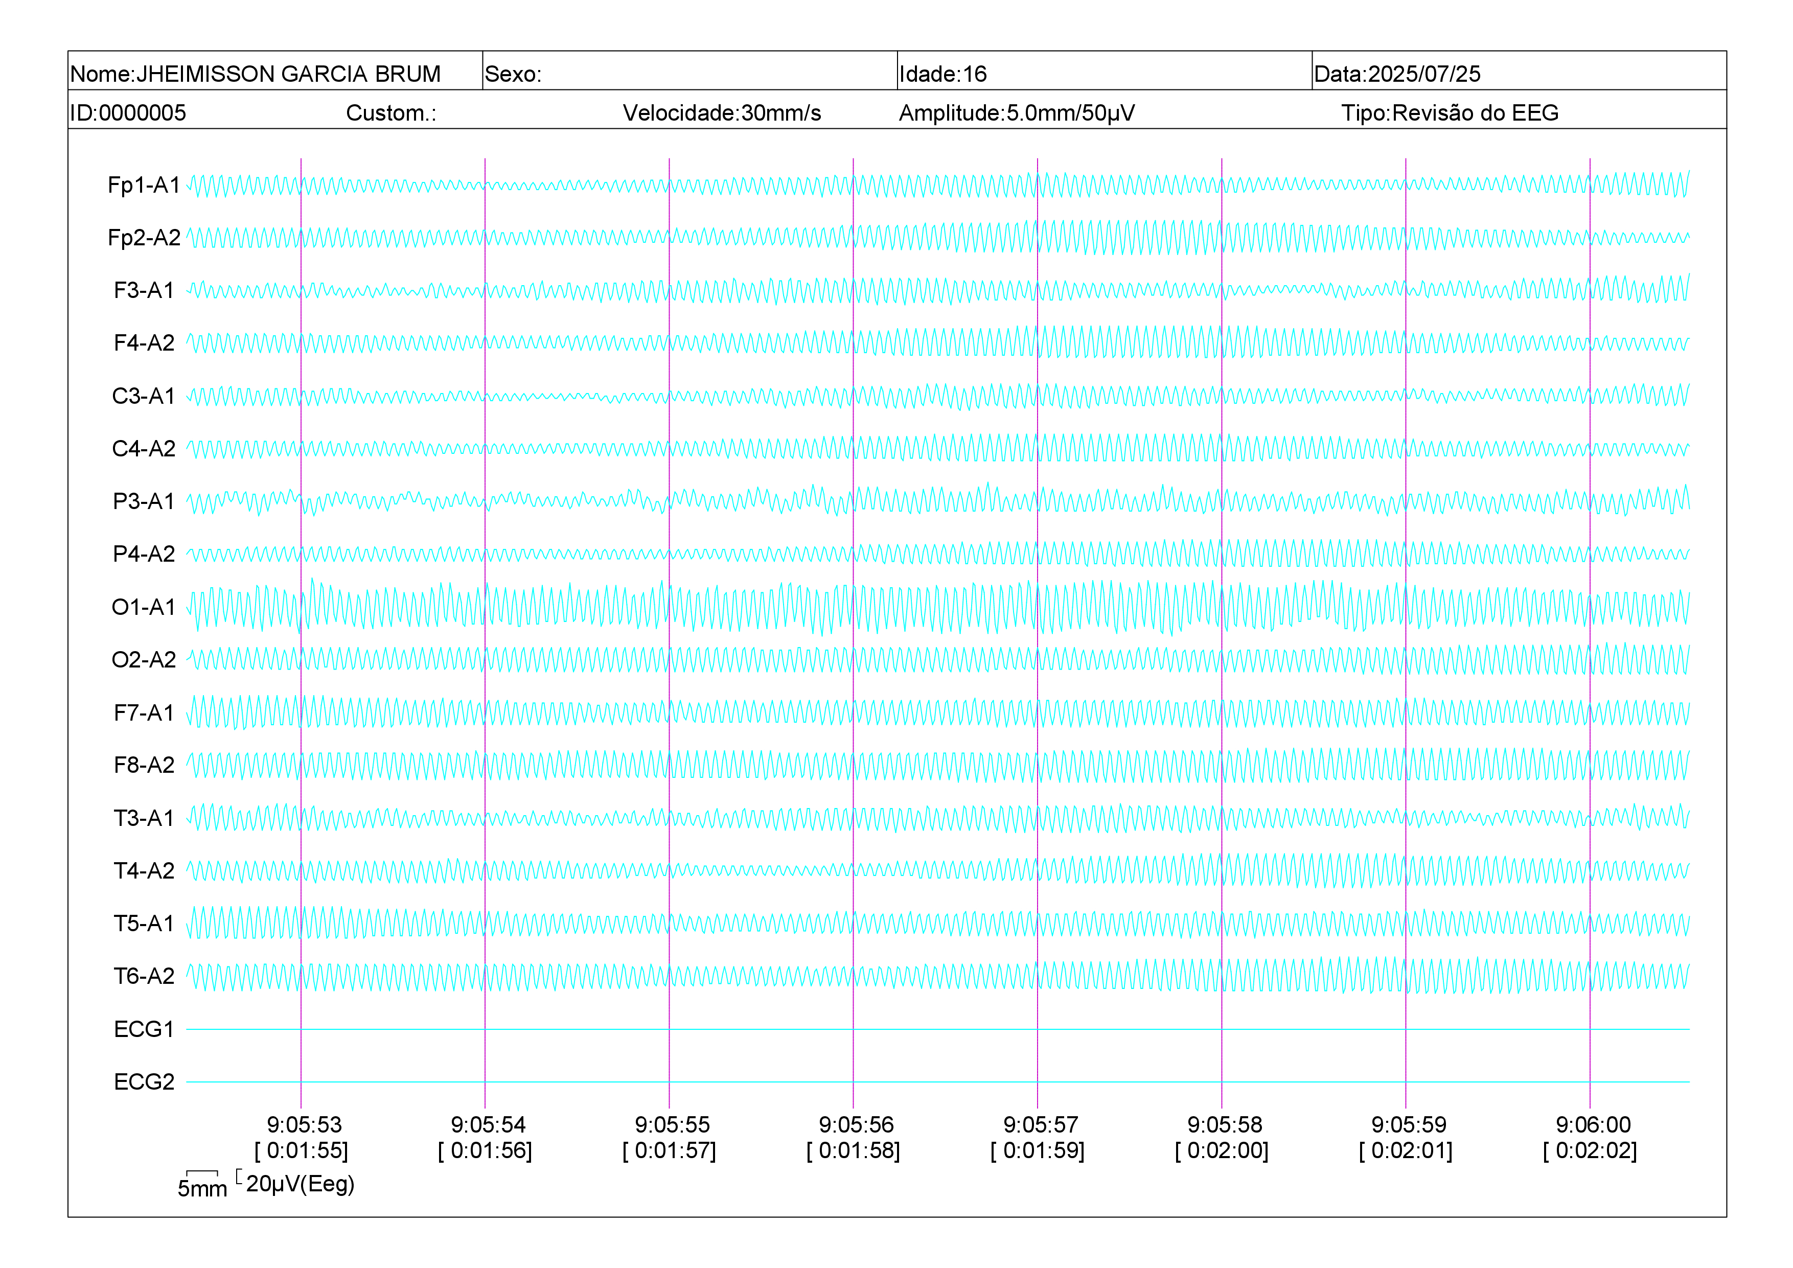The image size is (1793, 1268).
Task: Select the T6-A2 channel label
Action: pos(144,976)
